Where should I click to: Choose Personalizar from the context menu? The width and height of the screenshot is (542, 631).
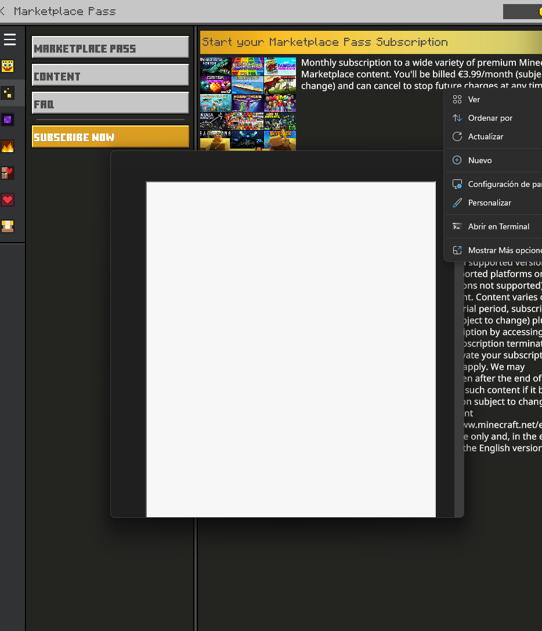click(494, 203)
